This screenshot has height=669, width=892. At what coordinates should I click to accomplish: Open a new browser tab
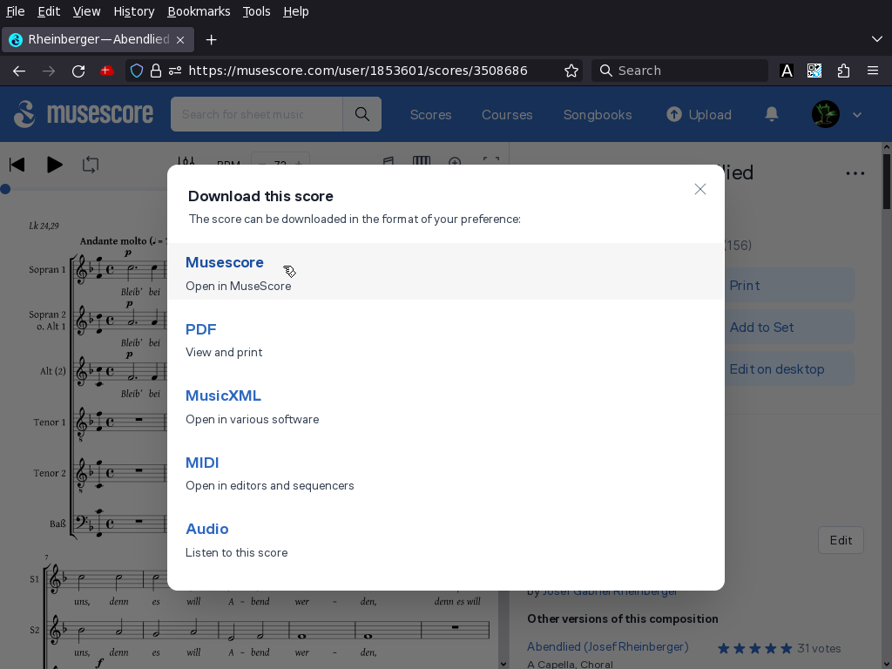[x=211, y=40]
